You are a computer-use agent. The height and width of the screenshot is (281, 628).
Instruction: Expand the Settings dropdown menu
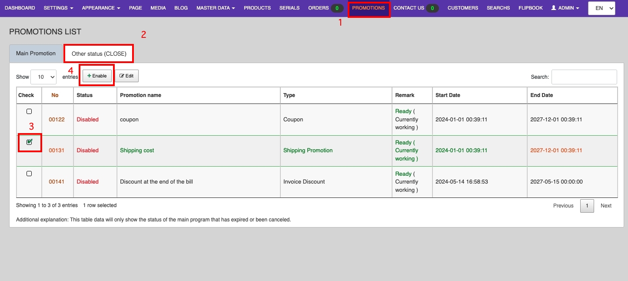(x=58, y=8)
